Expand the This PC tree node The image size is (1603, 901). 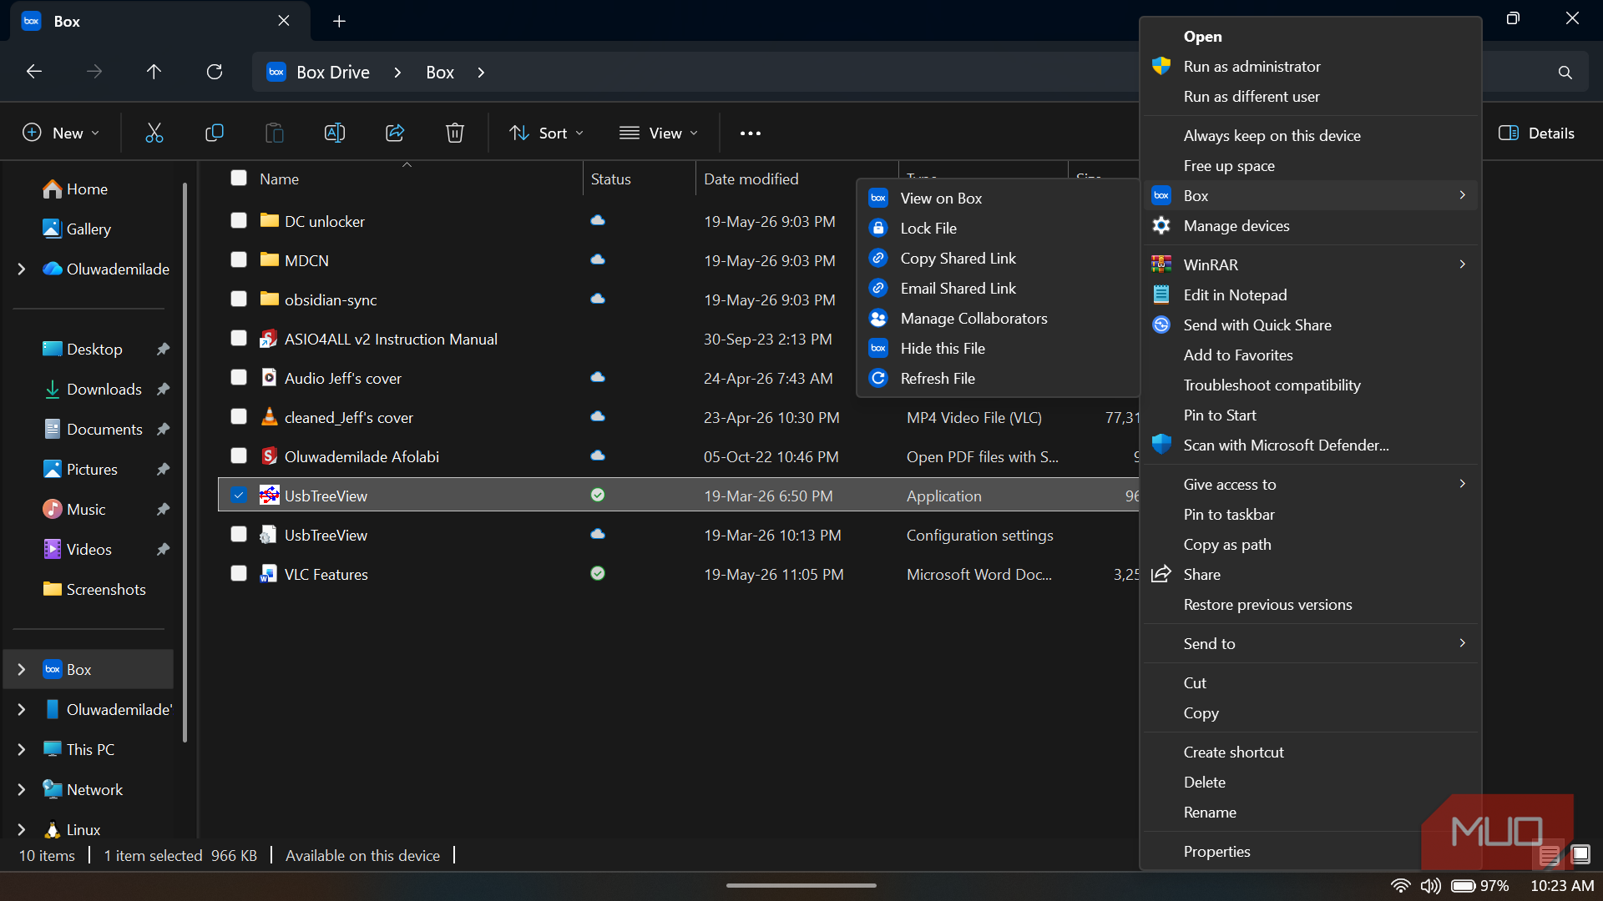[x=22, y=749]
